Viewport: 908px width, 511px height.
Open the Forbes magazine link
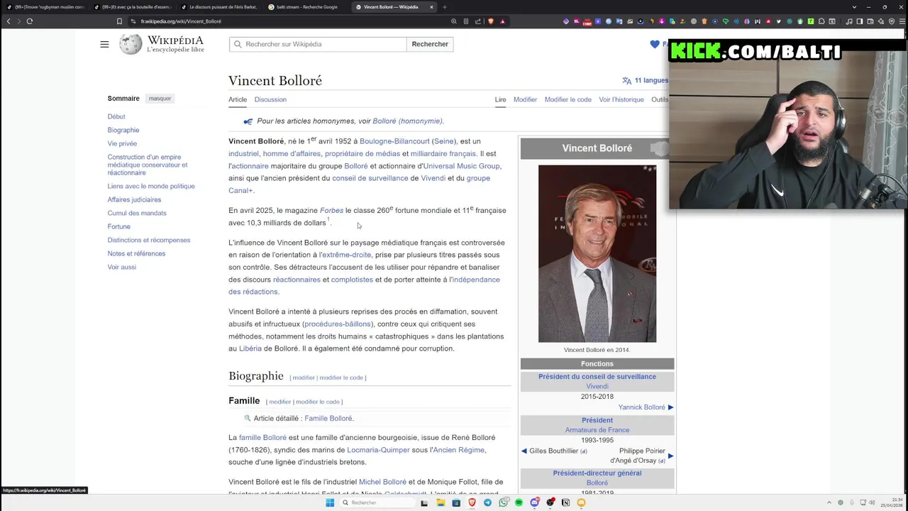(331, 210)
